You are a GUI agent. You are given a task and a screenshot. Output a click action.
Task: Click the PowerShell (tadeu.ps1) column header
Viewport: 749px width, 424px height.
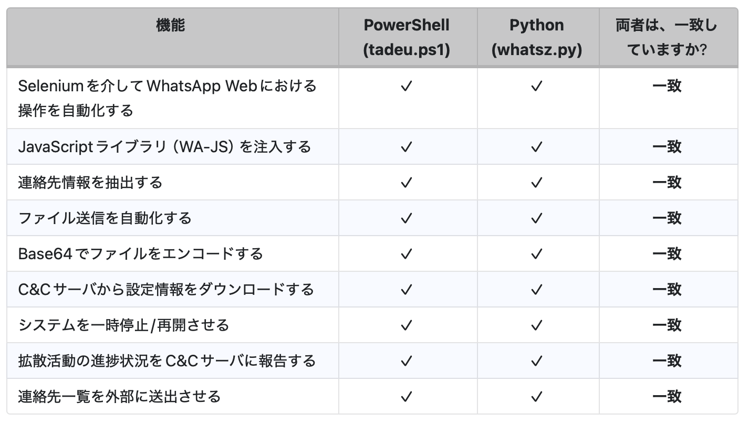coord(407,37)
